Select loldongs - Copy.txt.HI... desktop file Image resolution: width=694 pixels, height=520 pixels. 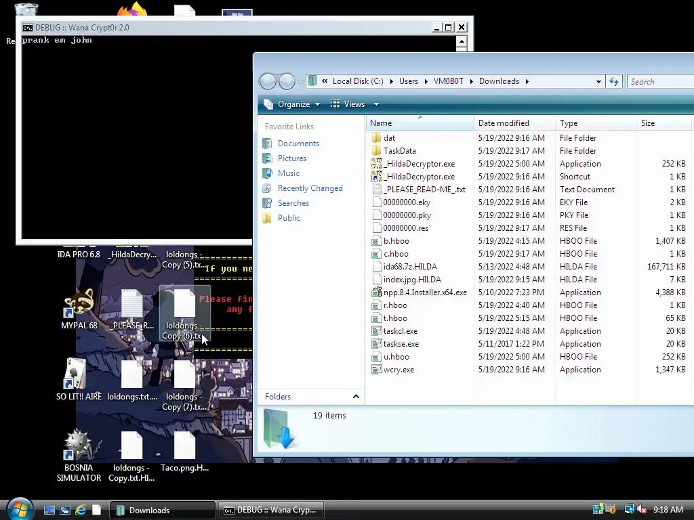132,456
